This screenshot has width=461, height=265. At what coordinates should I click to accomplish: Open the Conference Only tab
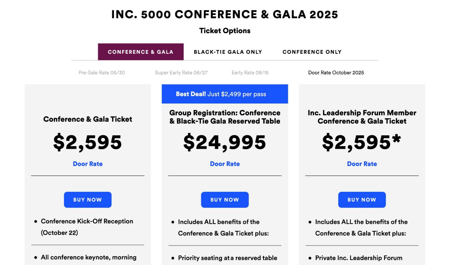click(x=312, y=52)
